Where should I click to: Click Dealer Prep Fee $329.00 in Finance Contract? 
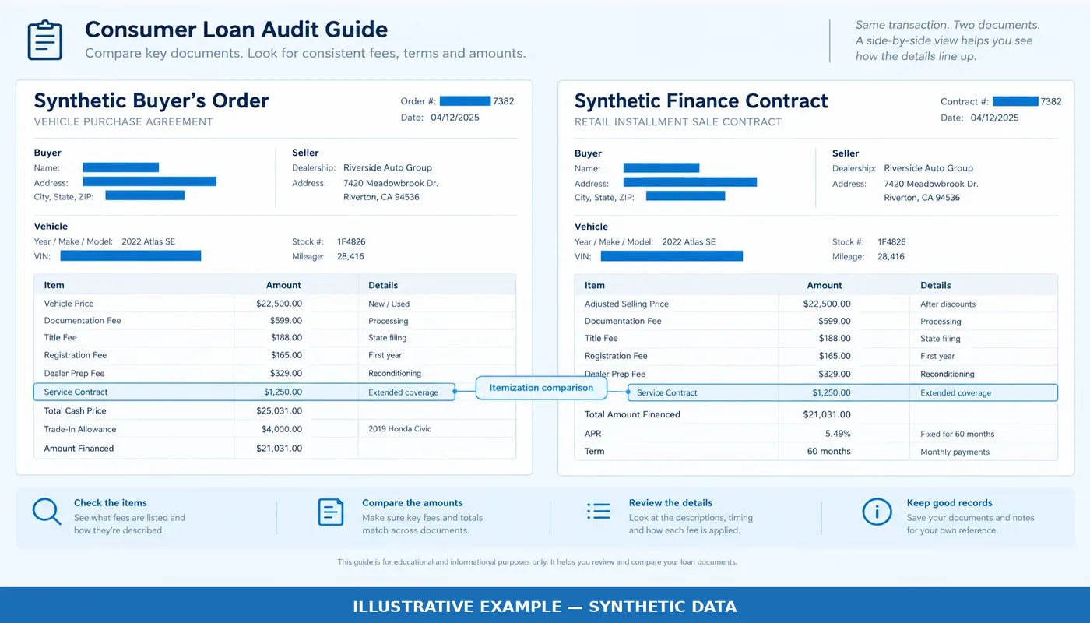pyautogui.click(x=835, y=374)
